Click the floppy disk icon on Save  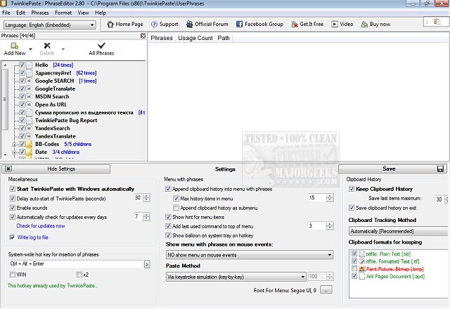[x=440, y=169]
